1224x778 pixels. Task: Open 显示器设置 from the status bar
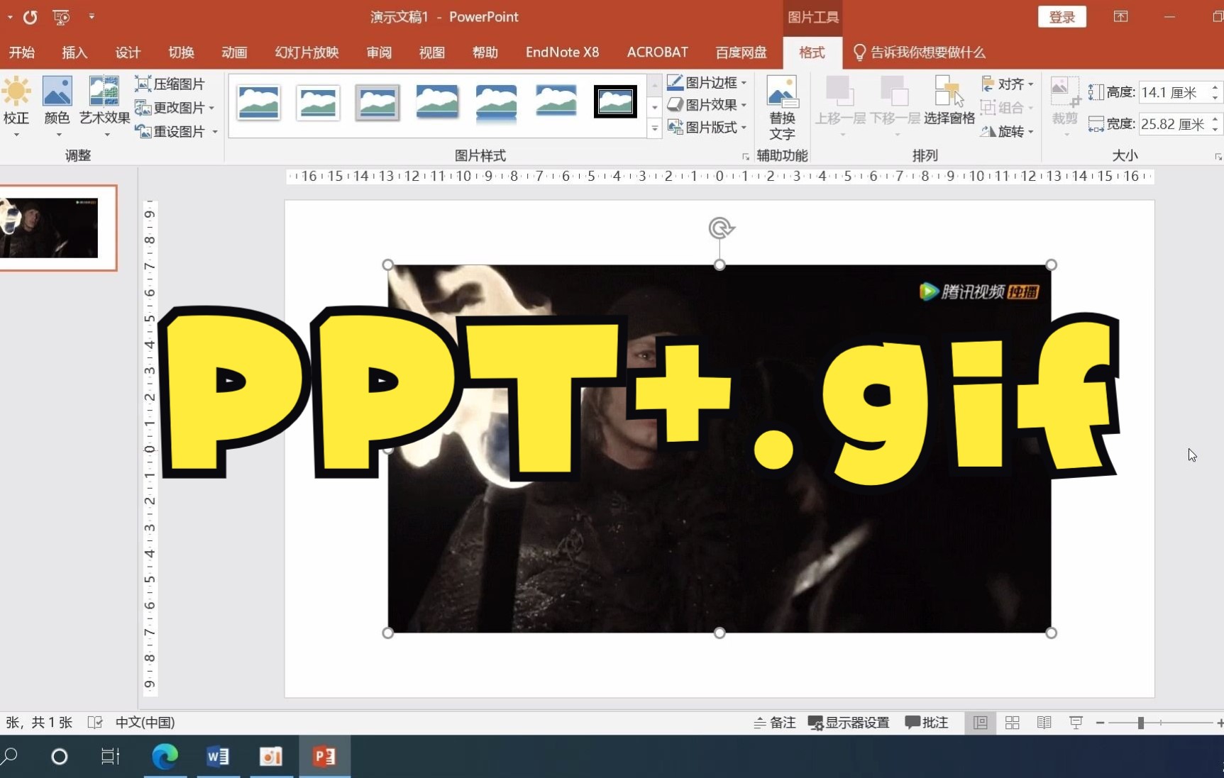pyautogui.click(x=849, y=722)
